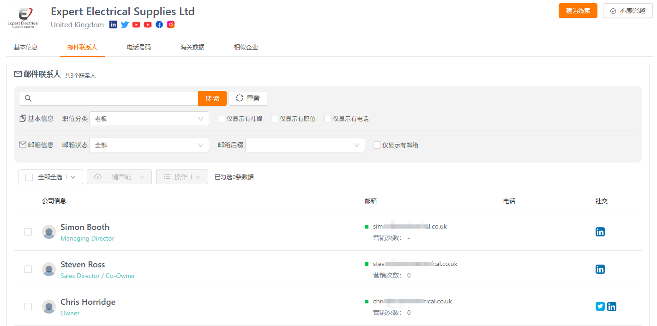Viewport: 657px width, 326px height.
Task: Click the 社交 column header
Action: tap(602, 201)
